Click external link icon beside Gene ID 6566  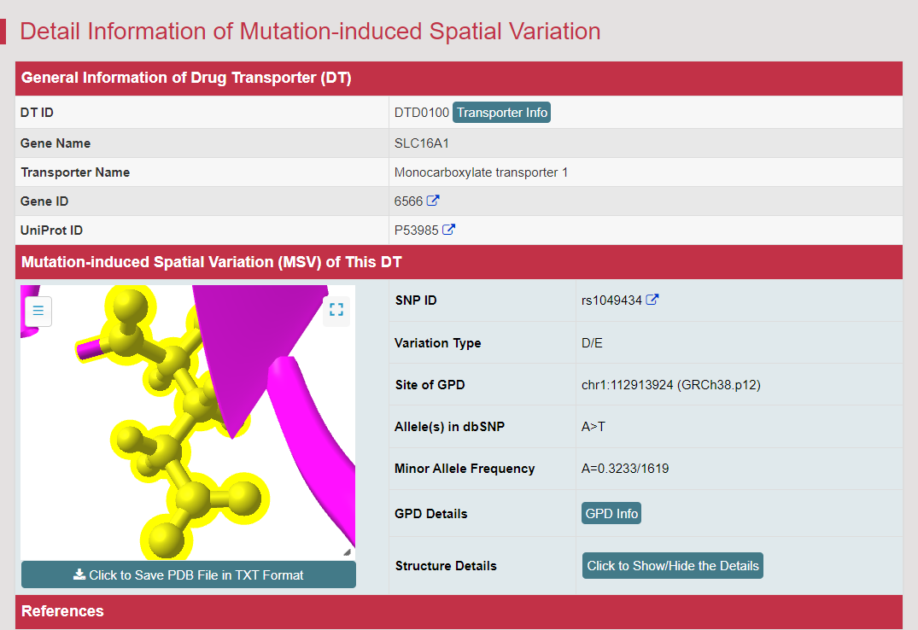coord(433,201)
